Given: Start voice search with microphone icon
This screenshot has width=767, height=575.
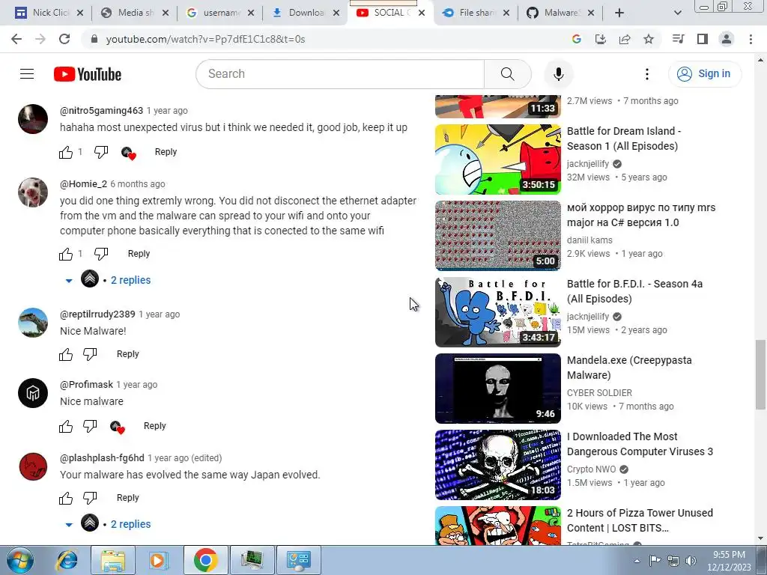Looking at the screenshot, I should coord(558,74).
